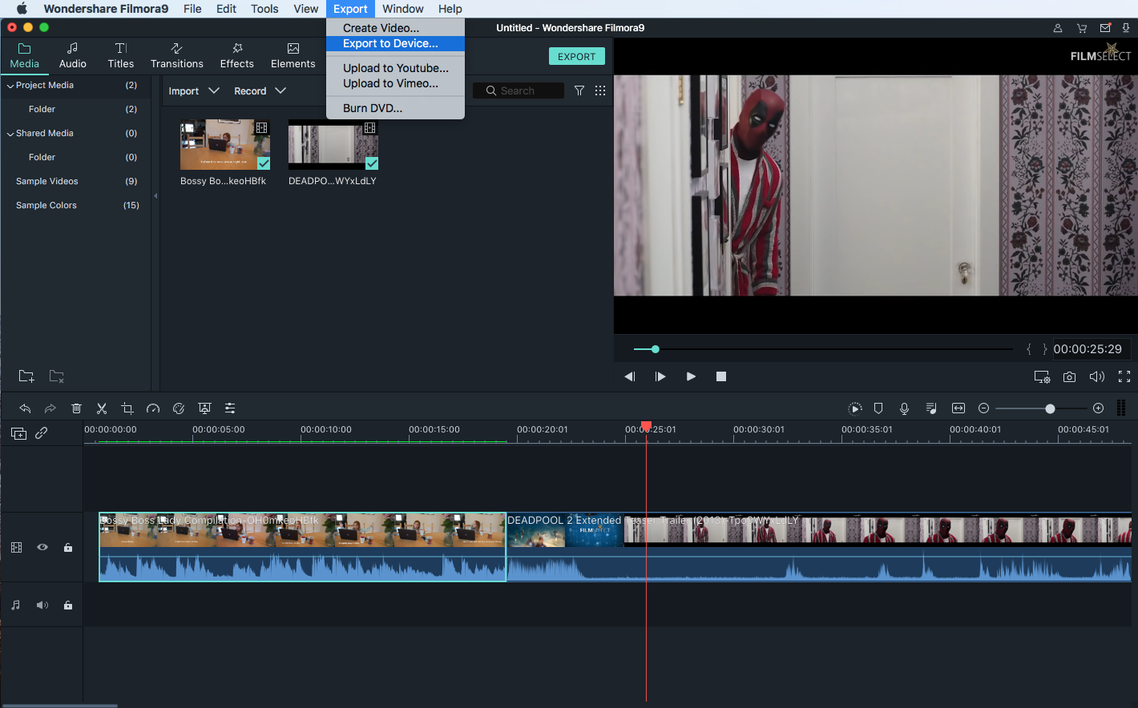This screenshot has width=1138, height=708.
Task: Open the Tools menu
Action: pos(264,9)
